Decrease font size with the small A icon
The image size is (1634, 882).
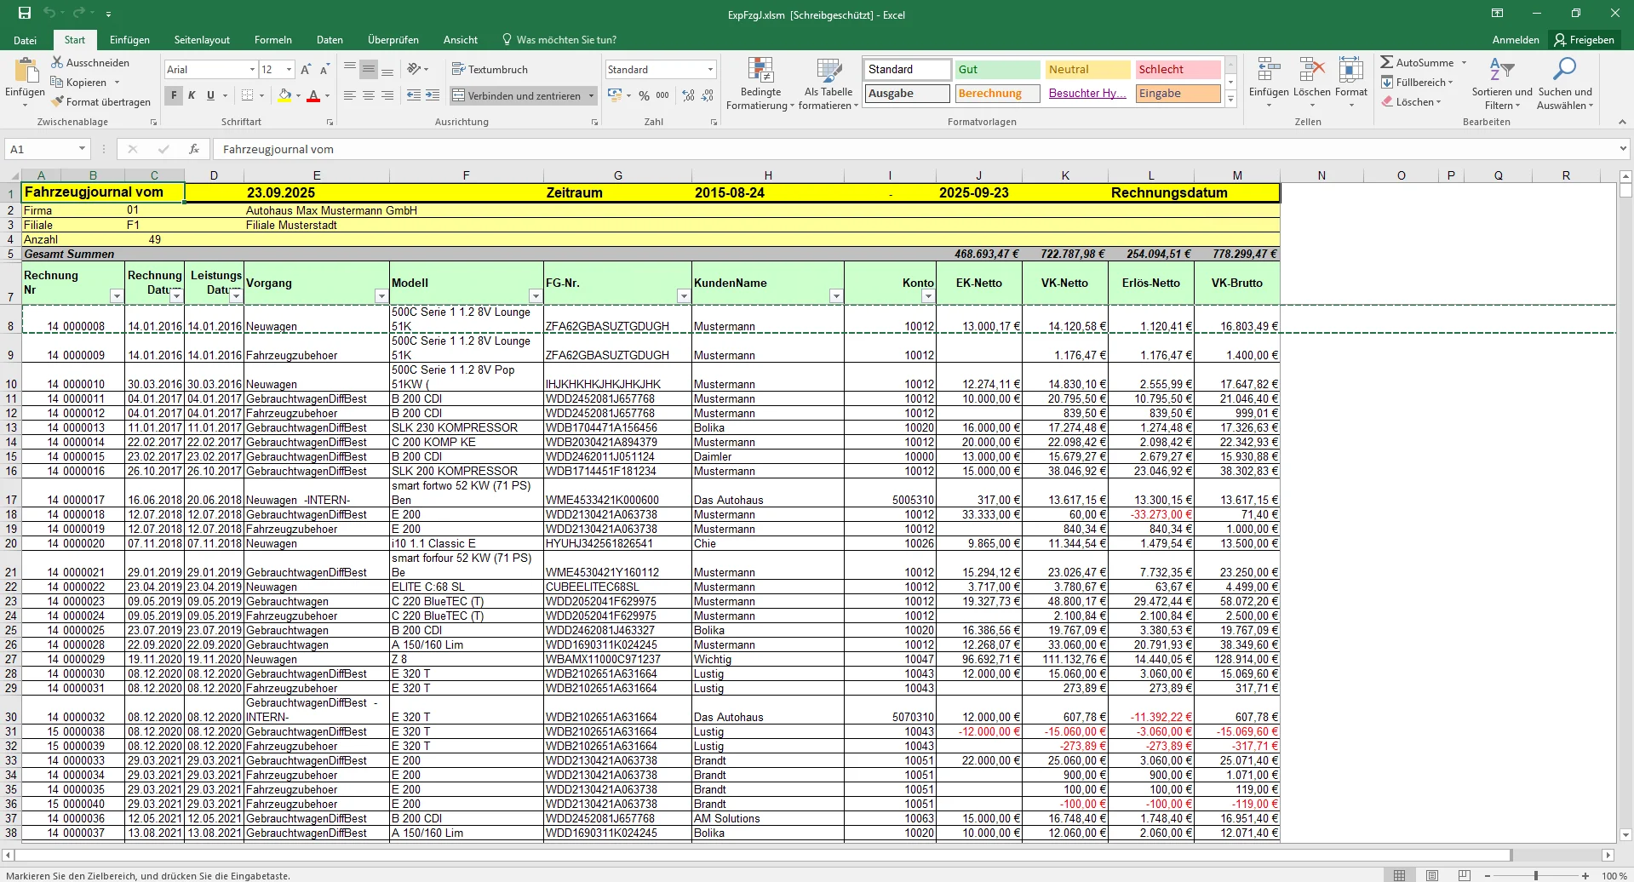324,69
